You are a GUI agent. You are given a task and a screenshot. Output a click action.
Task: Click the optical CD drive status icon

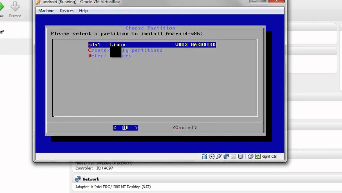212,156
